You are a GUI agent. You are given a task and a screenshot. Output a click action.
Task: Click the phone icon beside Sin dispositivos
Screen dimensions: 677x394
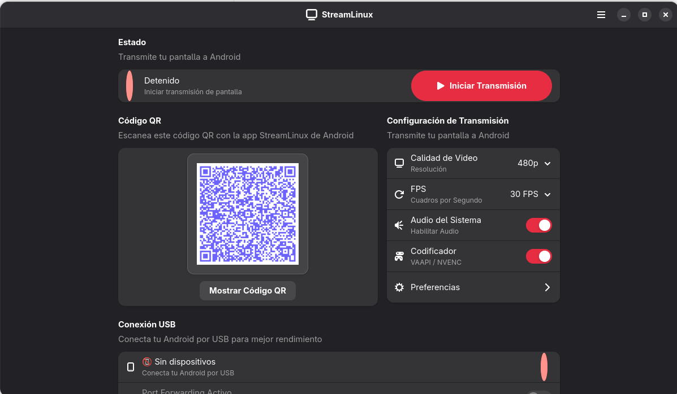(131, 367)
